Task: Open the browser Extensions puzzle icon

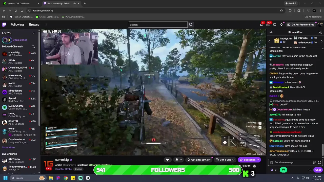Action: (x=290, y=11)
